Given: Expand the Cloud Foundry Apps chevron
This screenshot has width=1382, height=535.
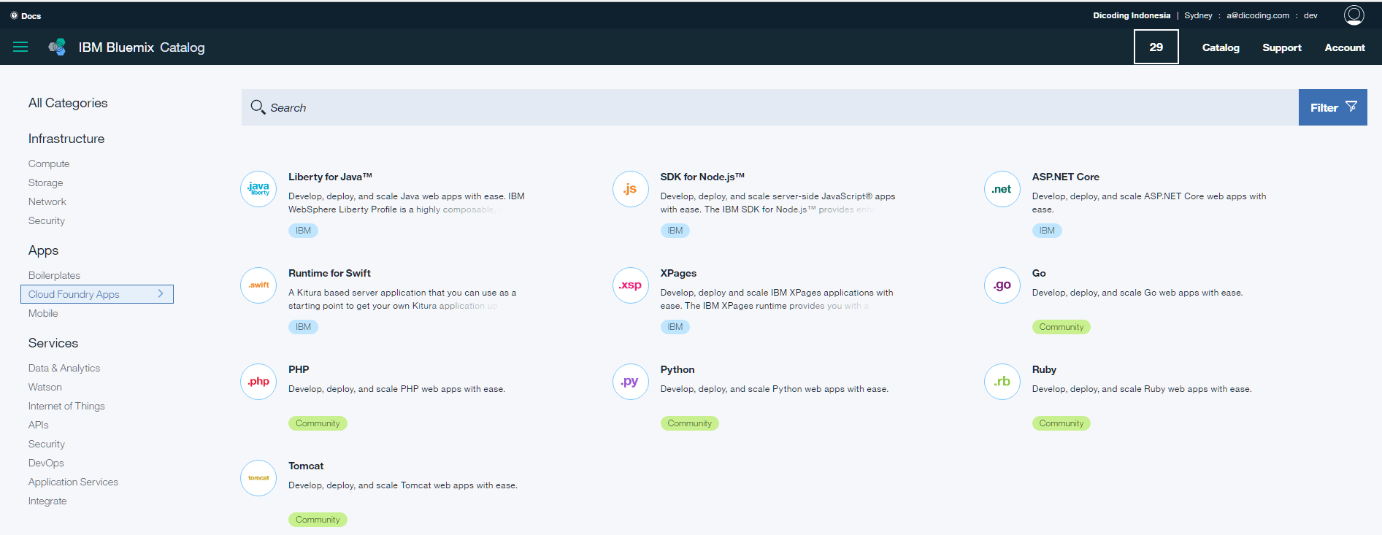Looking at the screenshot, I should click(161, 293).
